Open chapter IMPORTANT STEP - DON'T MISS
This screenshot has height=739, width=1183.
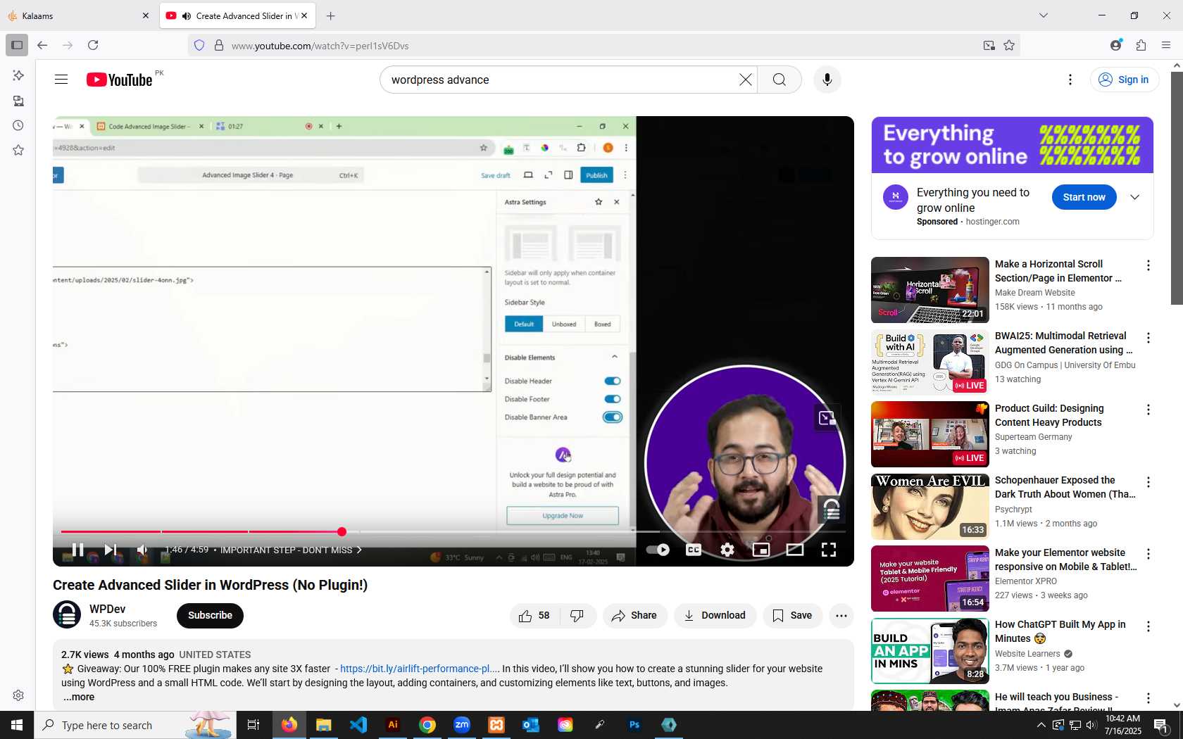(x=291, y=550)
